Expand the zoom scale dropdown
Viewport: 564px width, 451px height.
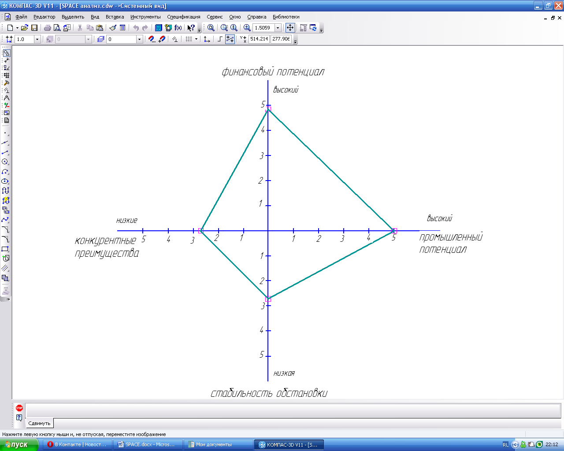point(278,28)
